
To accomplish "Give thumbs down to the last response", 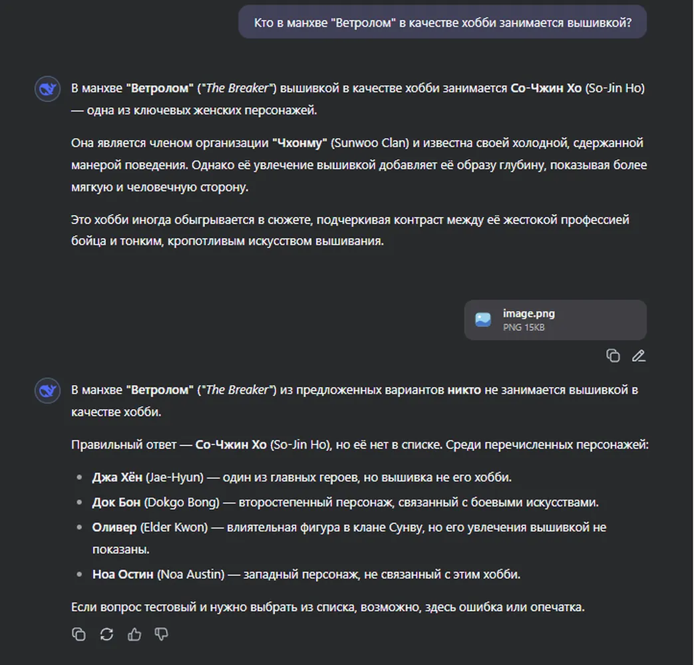I will pyautogui.click(x=162, y=634).
